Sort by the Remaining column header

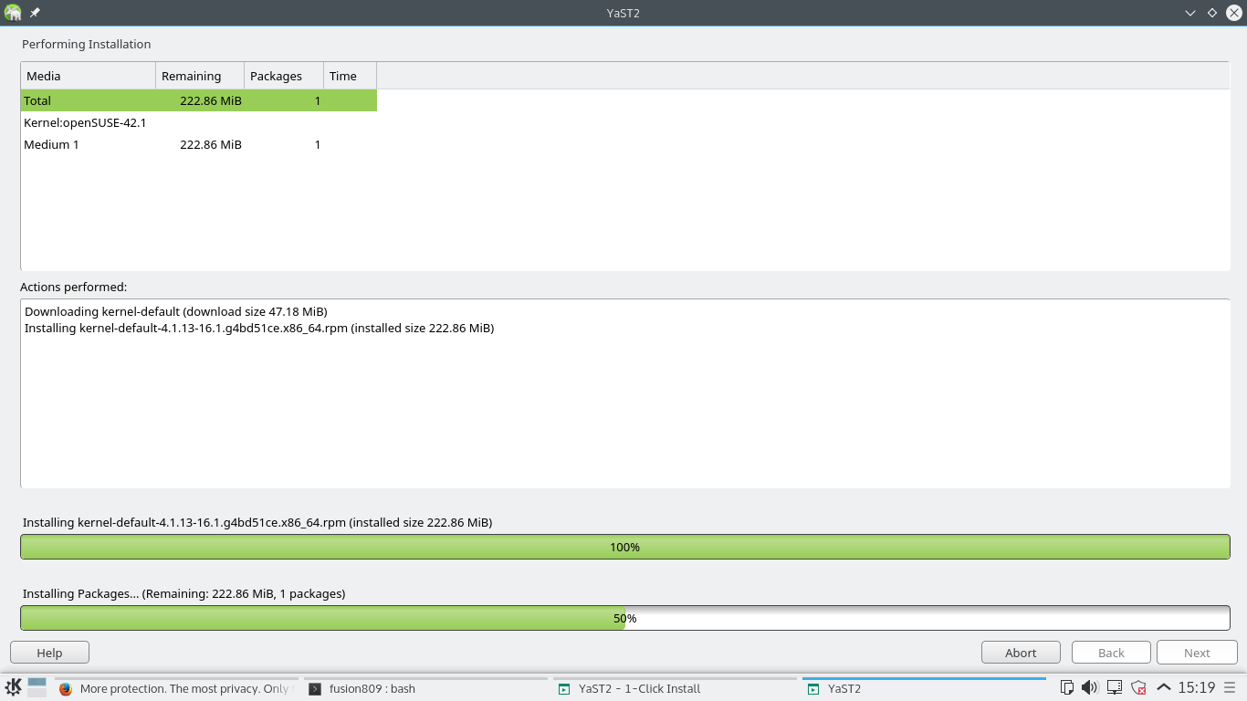[x=200, y=76]
